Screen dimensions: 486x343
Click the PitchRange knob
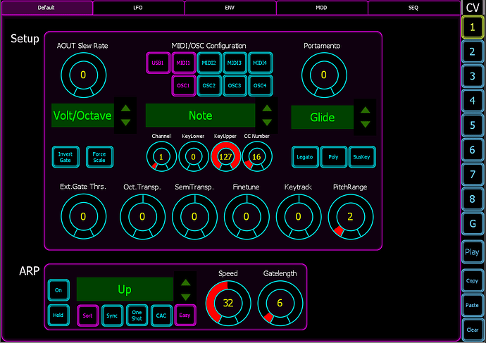(351, 217)
